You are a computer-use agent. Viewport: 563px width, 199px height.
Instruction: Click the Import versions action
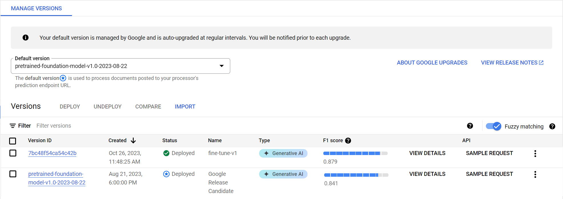(185, 106)
